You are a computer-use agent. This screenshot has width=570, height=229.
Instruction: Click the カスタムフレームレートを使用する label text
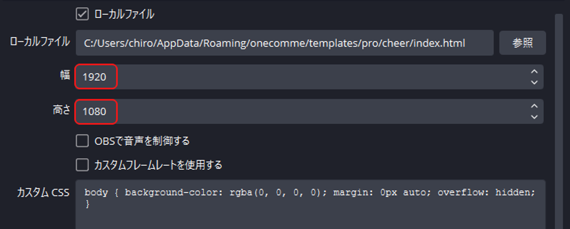(158, 165)
